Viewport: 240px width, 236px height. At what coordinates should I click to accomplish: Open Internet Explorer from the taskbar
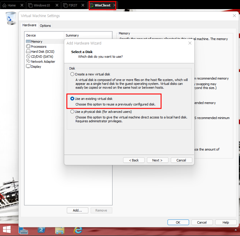(78, 229)
